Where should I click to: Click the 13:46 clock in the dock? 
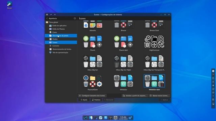point(123,118)
